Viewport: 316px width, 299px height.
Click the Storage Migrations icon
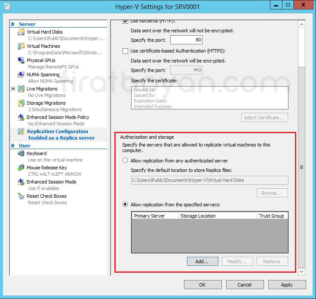(x=21, y=103)
